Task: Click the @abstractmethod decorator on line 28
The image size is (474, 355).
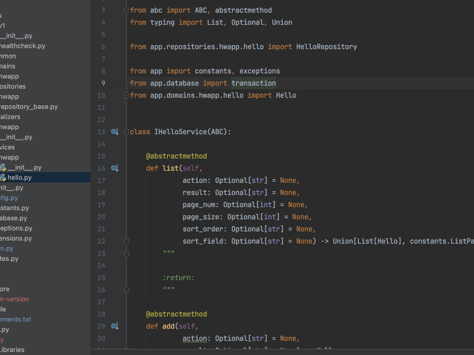Action: [x=176, y=314]
